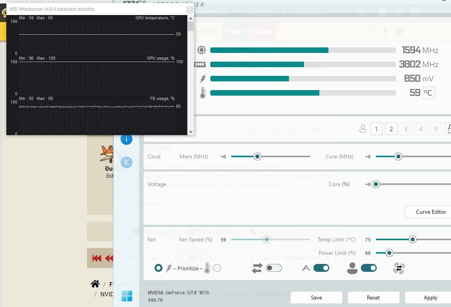
Task: Click the auto fan A icon
Action: tap(306, 268)
